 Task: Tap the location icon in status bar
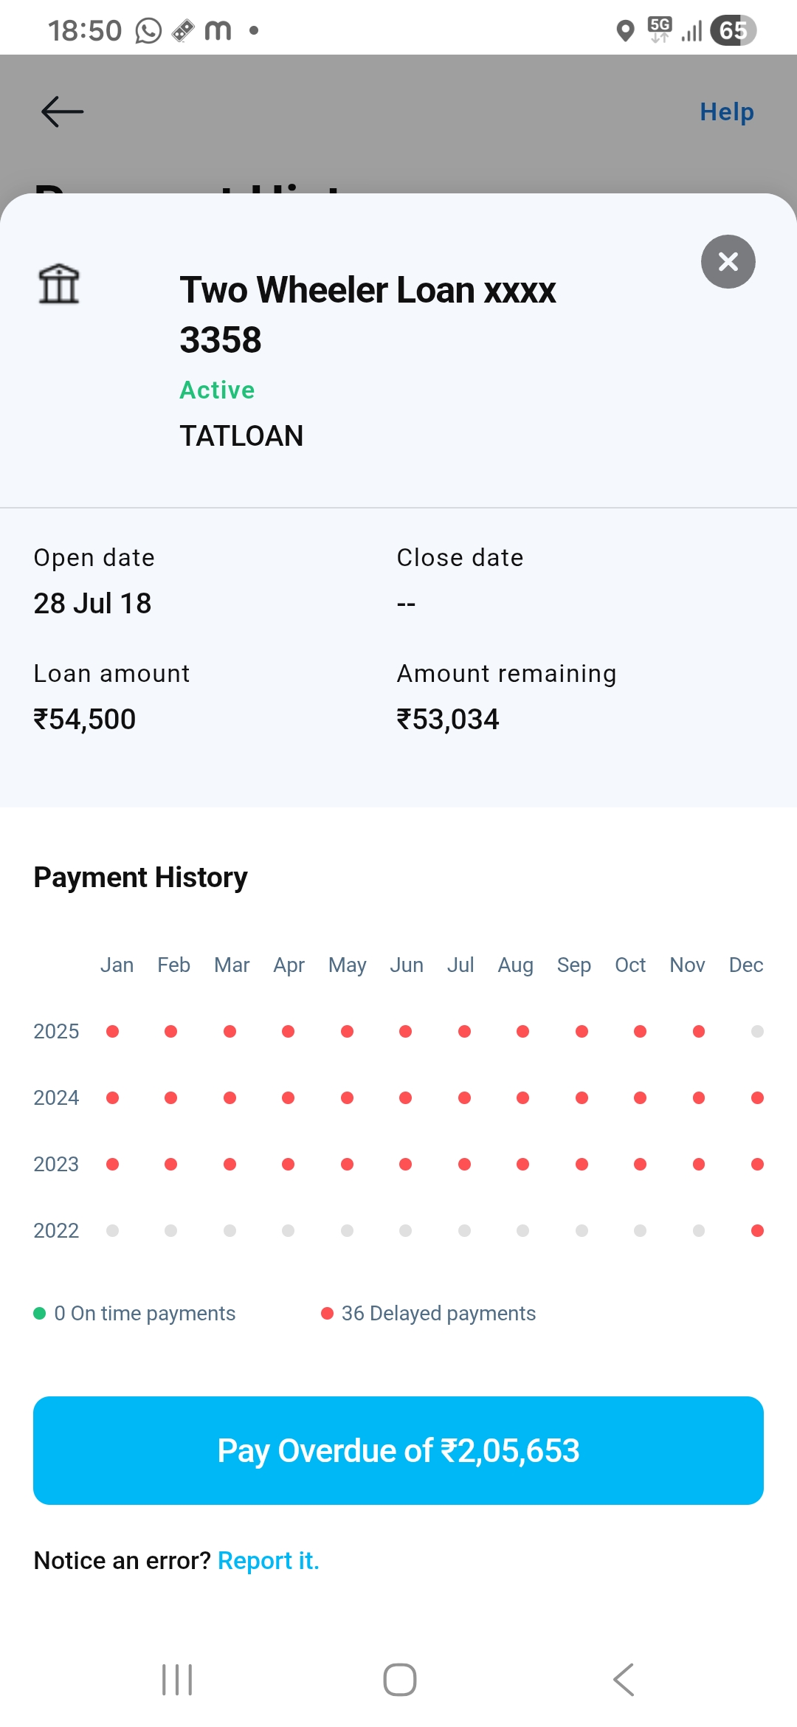(625, 31)
